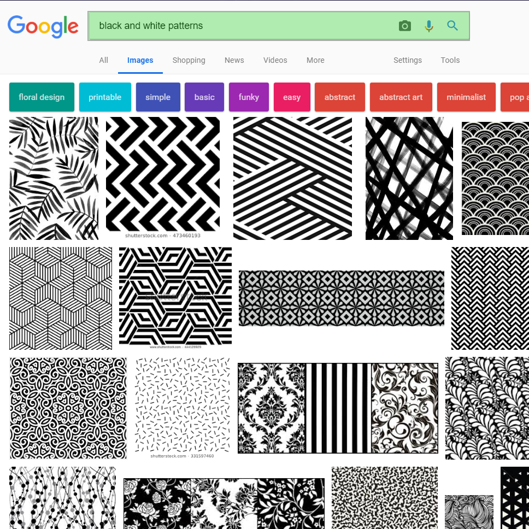The height and width of the screenshot is (529, 529).
Task: Click the microphone voice search icon
Action: coord(429,26)
